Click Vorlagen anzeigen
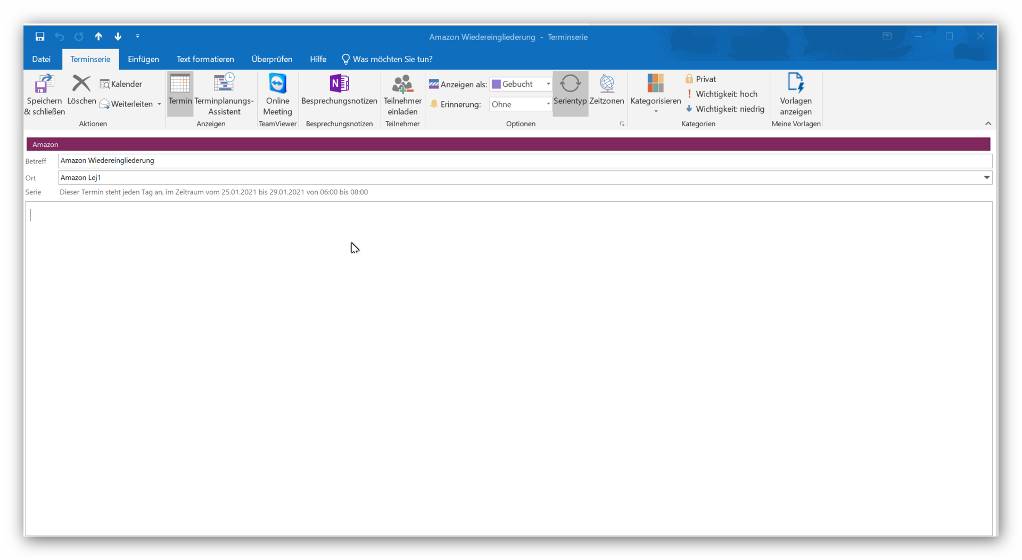 click(x=796, y=95)
